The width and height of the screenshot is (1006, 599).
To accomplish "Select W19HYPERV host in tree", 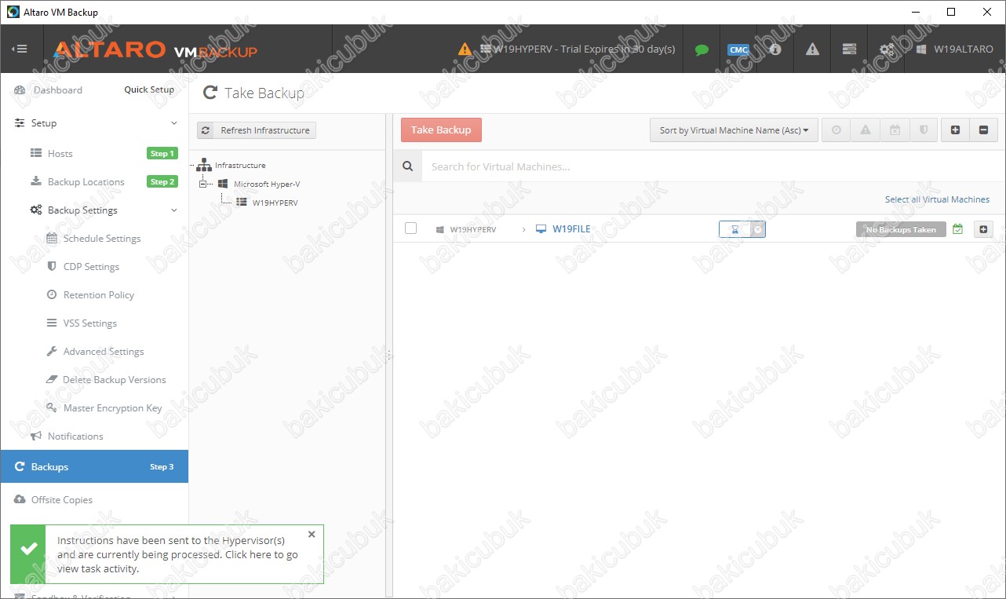I will [275, 203].
